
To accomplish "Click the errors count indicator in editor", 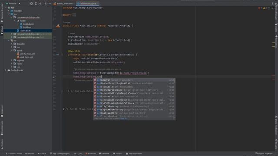I will point(260,8).
